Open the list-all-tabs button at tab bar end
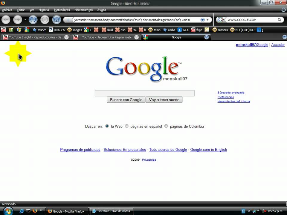This screenshot has height=215, width=287. [x=284, y=37]
